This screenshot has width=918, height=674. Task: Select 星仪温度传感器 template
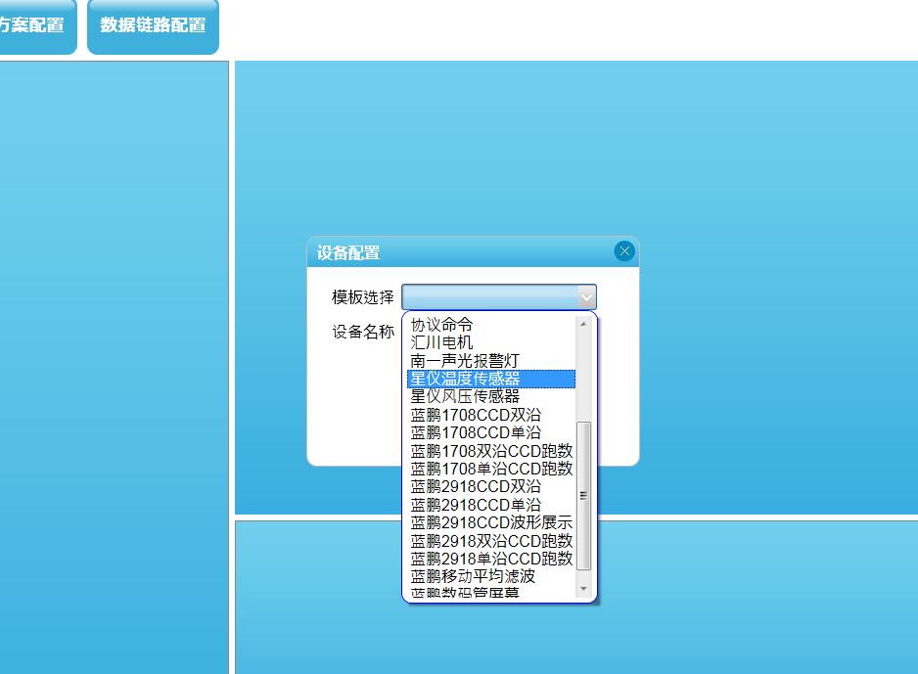coord(465,379)
